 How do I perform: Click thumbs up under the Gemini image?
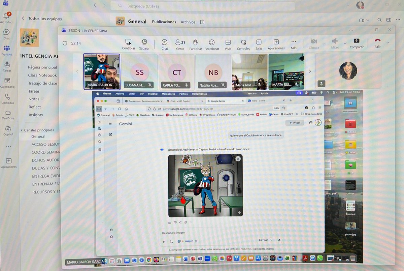coord(170,222)
